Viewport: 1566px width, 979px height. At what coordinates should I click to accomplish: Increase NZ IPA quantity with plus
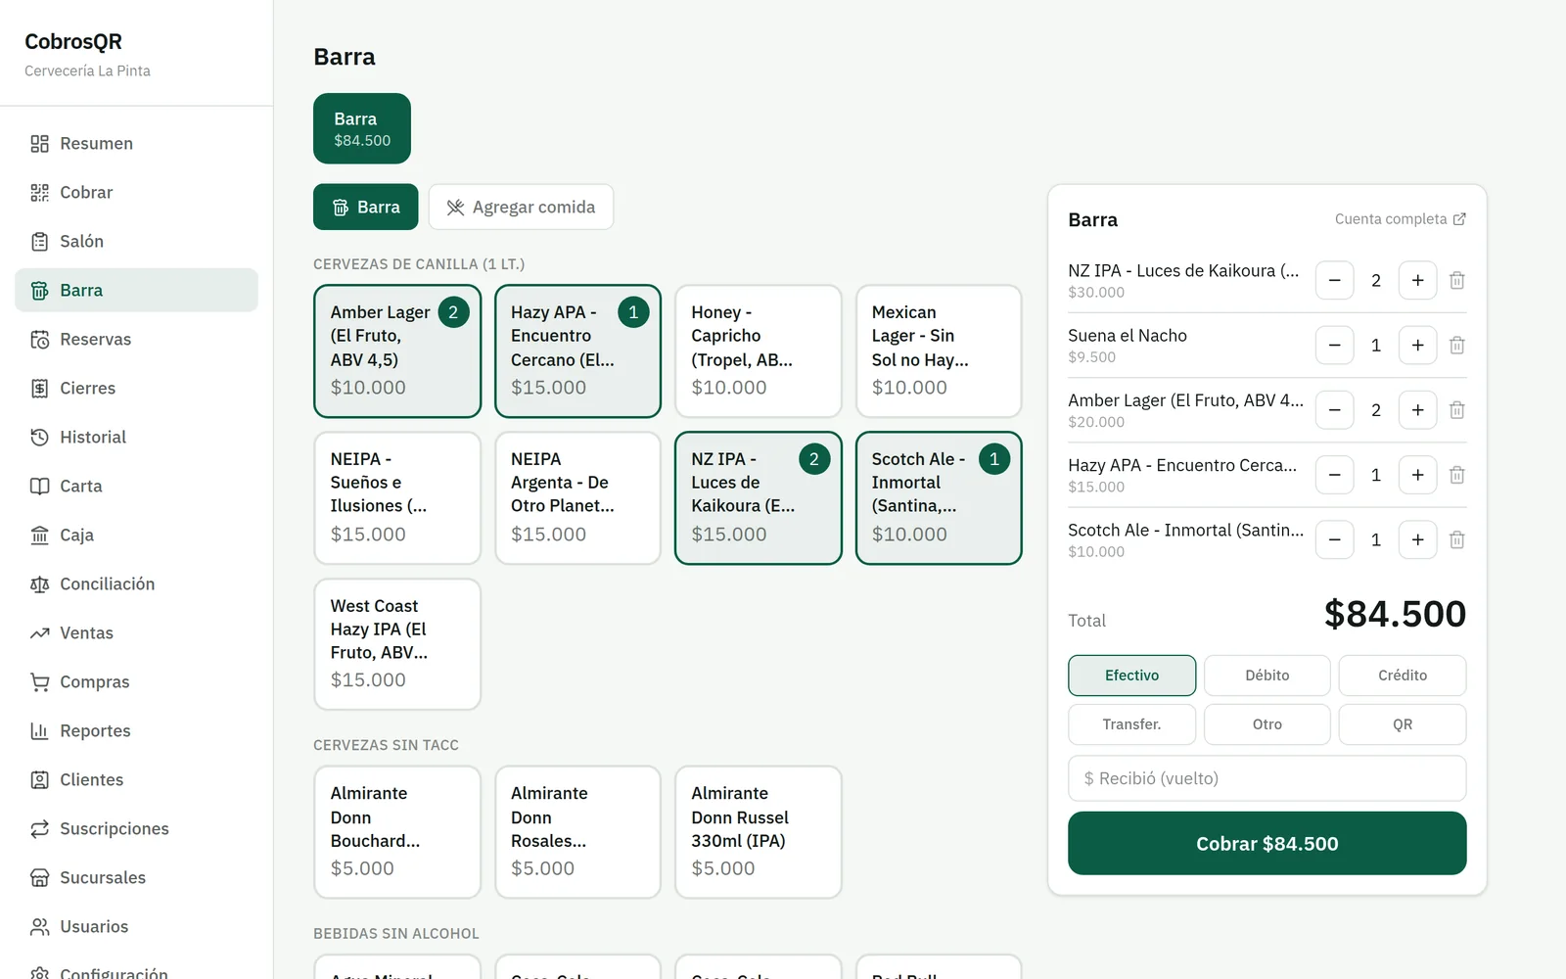pos(1417,280)
